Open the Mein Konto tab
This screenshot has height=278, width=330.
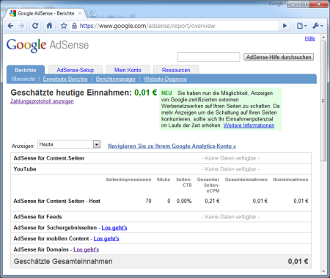coord(128,70)
